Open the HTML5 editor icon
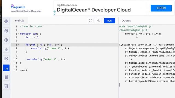175x98 pixels. click(6, 86)
